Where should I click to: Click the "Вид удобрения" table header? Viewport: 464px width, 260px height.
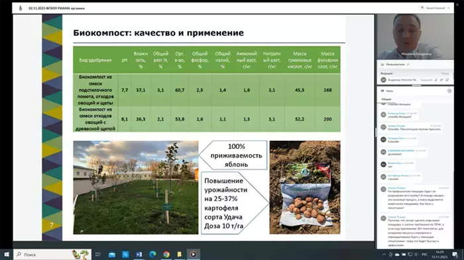click(95, 60)
